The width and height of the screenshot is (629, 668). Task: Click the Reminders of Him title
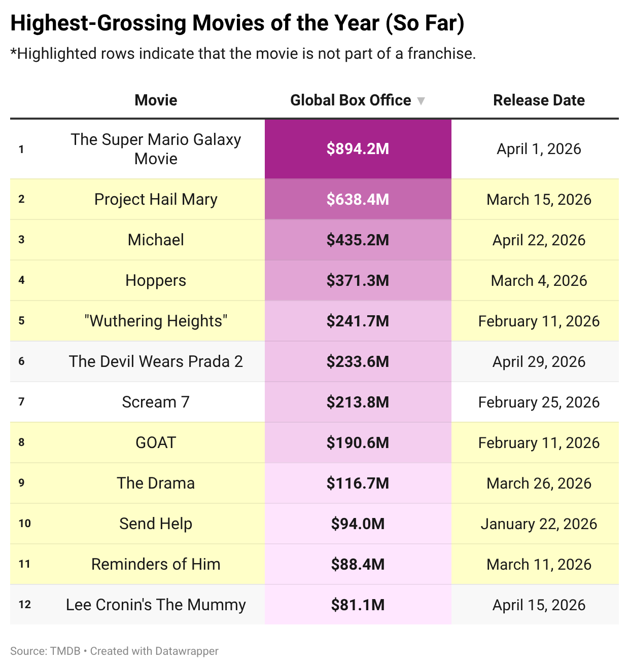(156, 564)
